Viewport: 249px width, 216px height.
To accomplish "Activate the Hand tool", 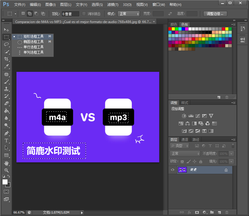I will tap(6, 163).
